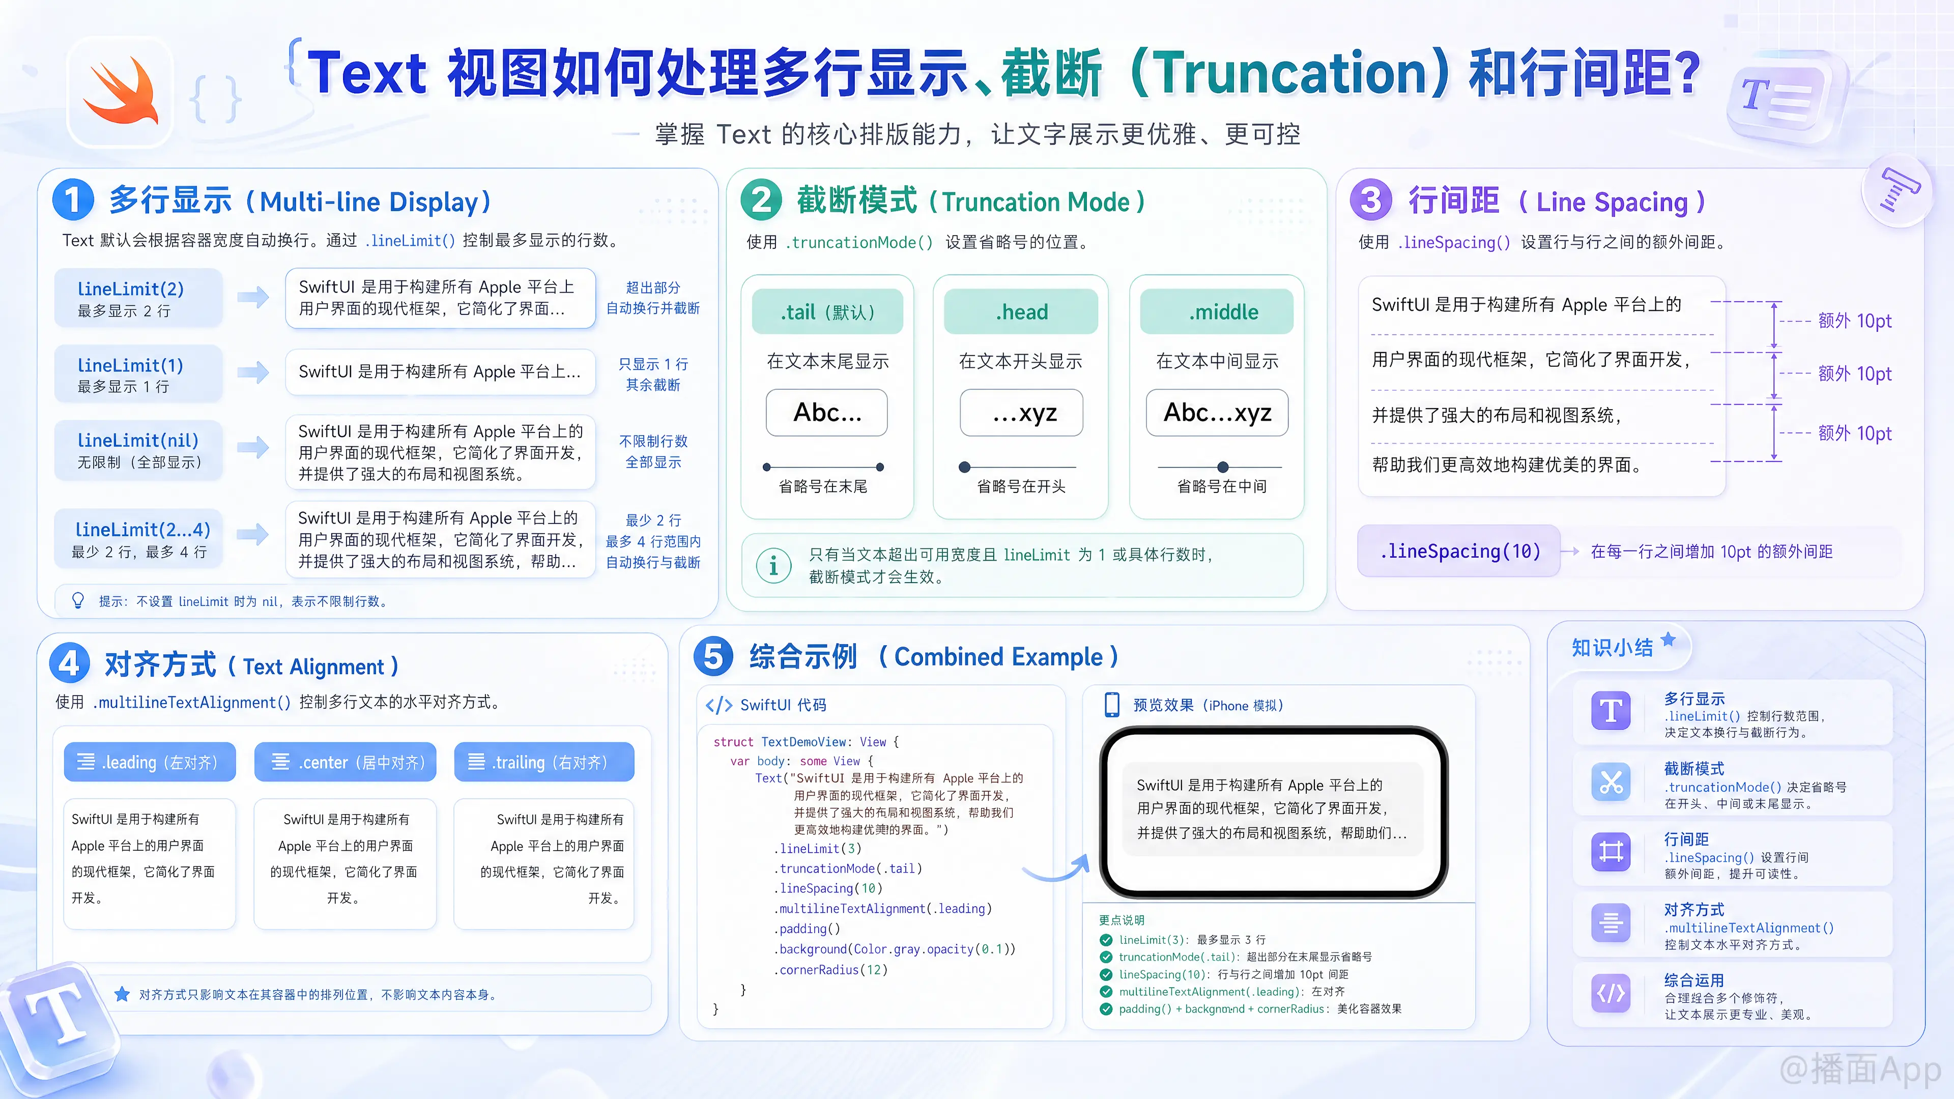Image resolution: width=1954 pixels, height=1099 pixels.
Task: Click the code brackets icon next to SwiftUI 代码
Action: click(x=719, y=705)
